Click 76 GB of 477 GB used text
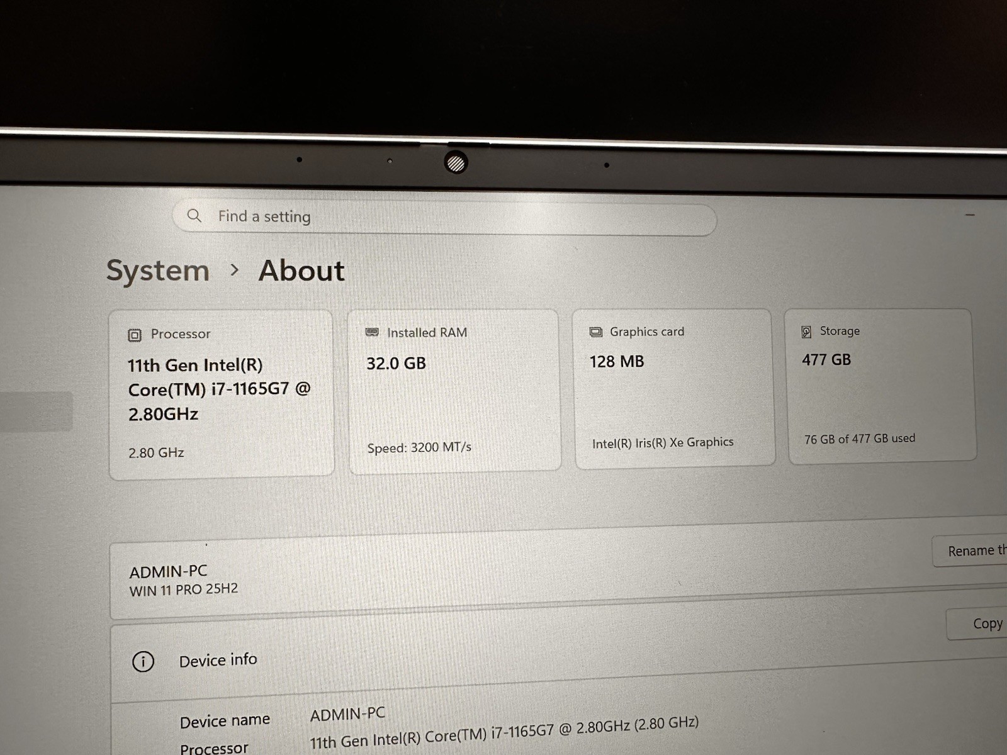 pyautogui.click(x=860, y=439)
